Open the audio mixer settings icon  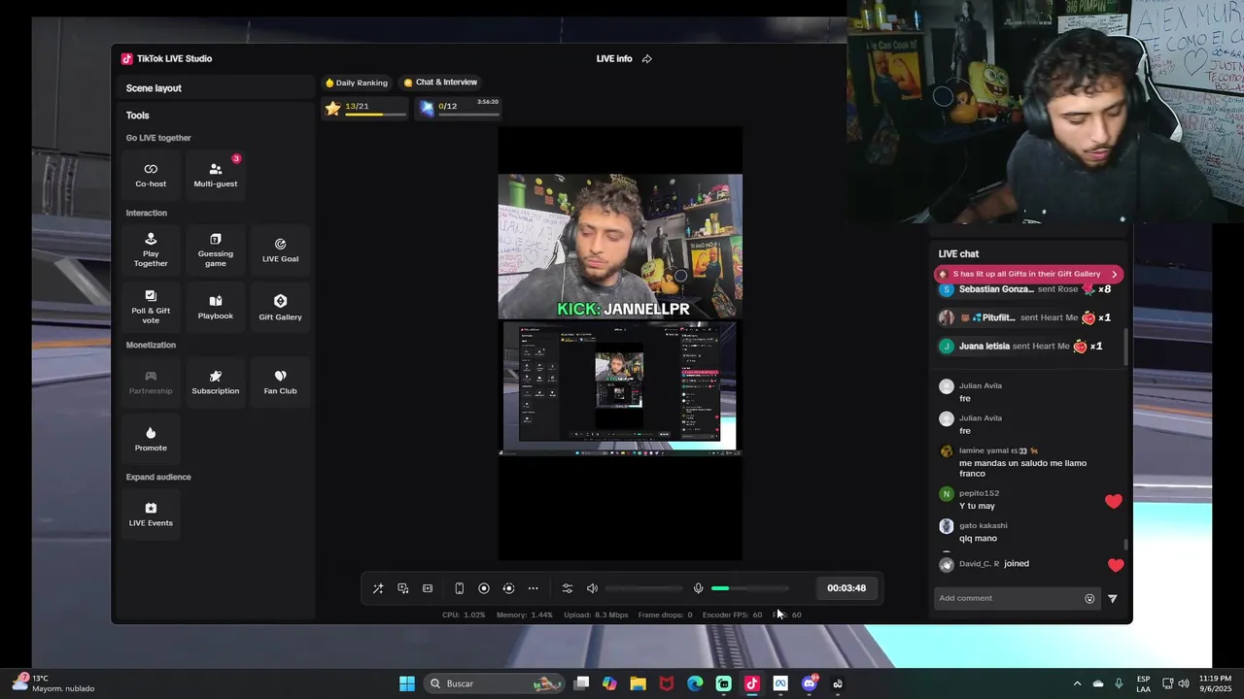pyautogui.click(x=568, y=588)
